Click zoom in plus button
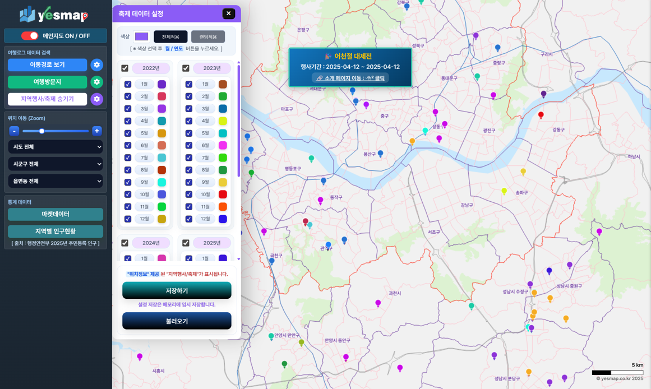Image resolution: width=651 pixels, height=389 pixels. tap(96, 131)
